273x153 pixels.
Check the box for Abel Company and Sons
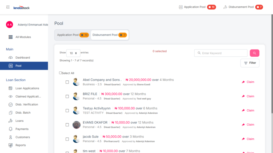click(67, 82)
